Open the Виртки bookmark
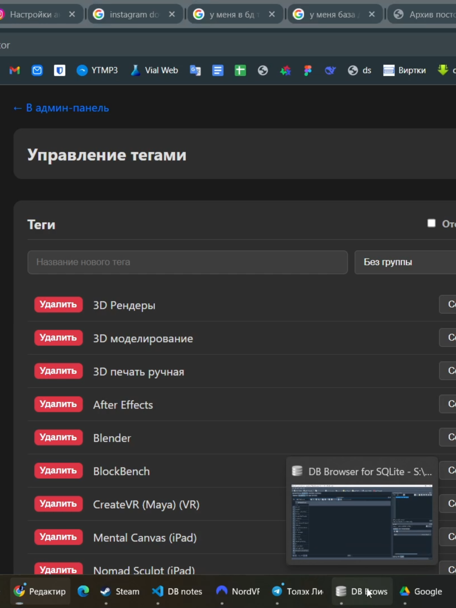This screenshot has height=608, width=456. (x=404, y=71)
